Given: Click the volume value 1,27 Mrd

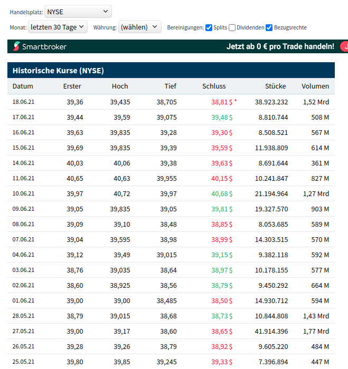Looking at the screenshot, I should [x=316, y=194].
